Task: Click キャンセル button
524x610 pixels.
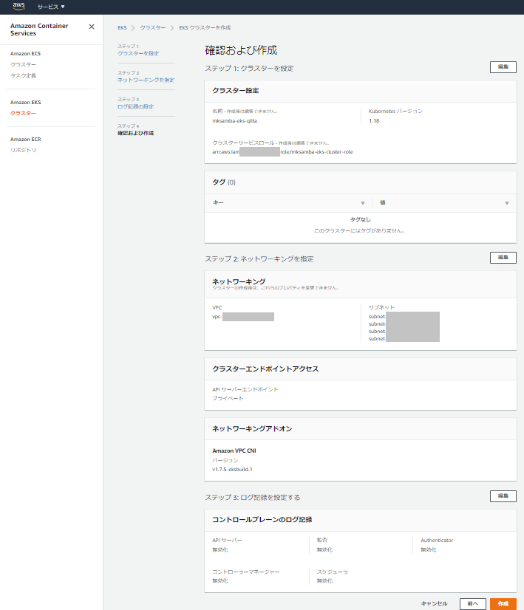Action: pyautogui.click(x=434, y=604)
